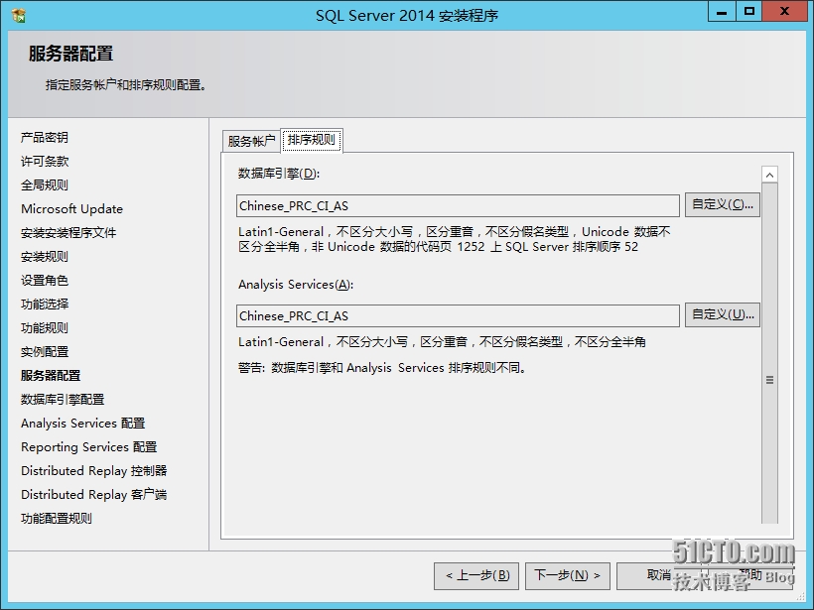The width and height of the screenshot is (814, 610).
Task: Click the 数据库引擎(D) label
Action: [x=279, y=174]
